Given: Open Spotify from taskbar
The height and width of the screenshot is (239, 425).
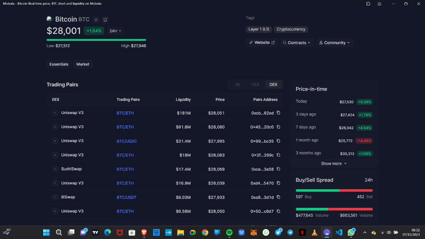Looking at the screenshot, I should [x=229, y=232].
